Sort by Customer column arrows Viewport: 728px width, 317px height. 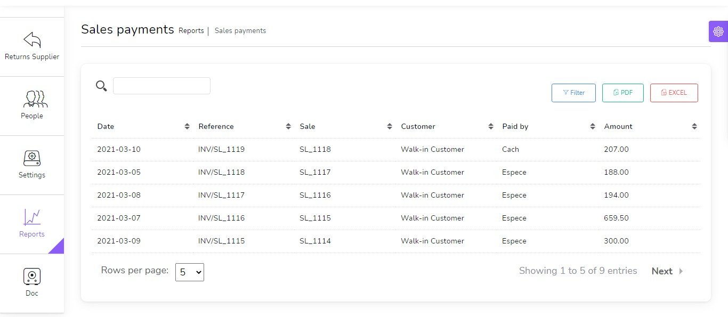[491, 126]
